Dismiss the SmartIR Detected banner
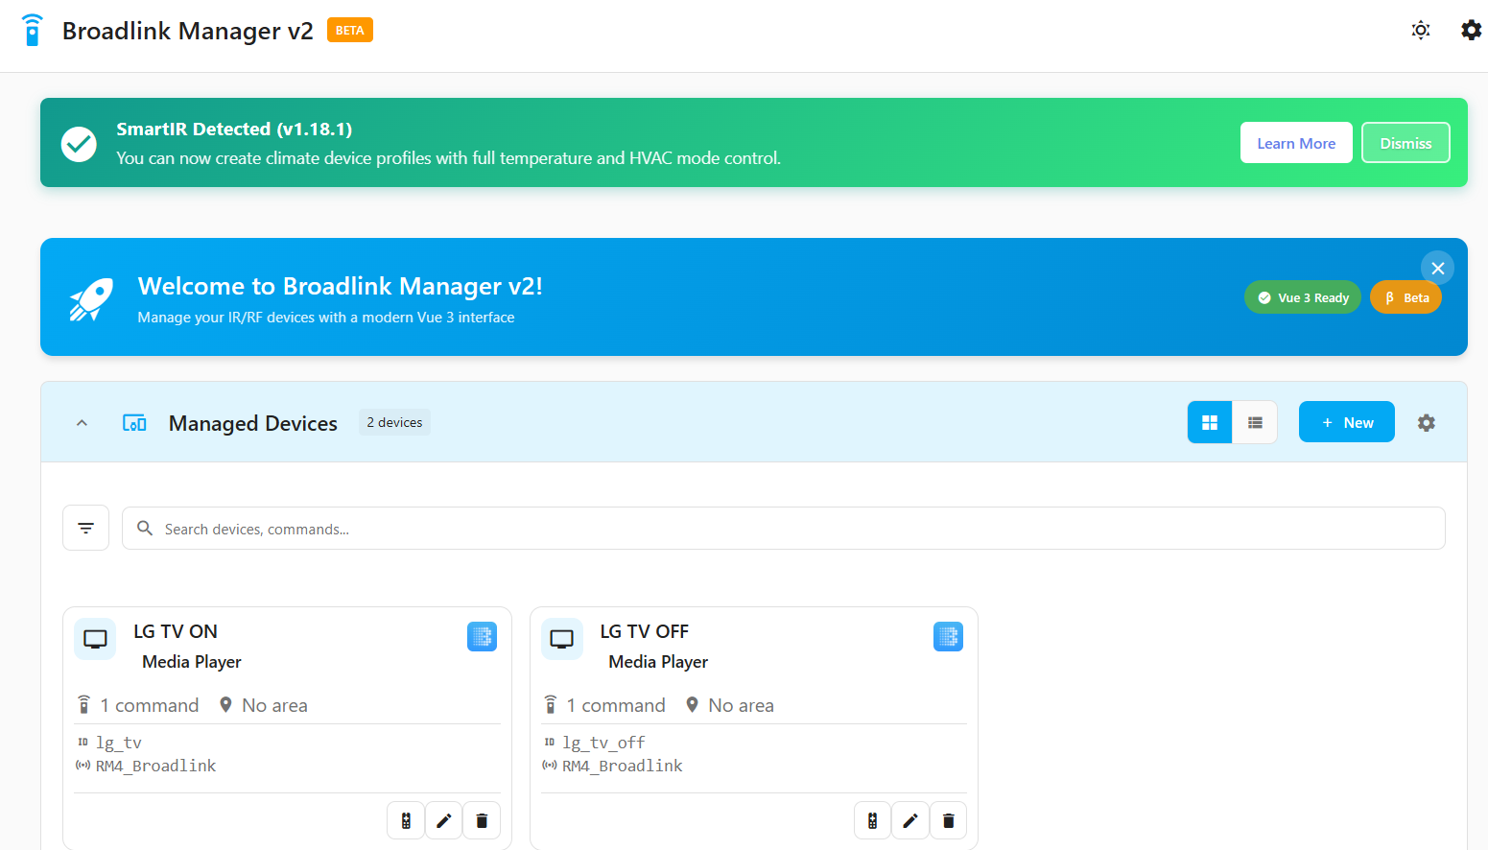Image resolution: width=1488 pixels, height=850 pixels. click(1405, 143)
